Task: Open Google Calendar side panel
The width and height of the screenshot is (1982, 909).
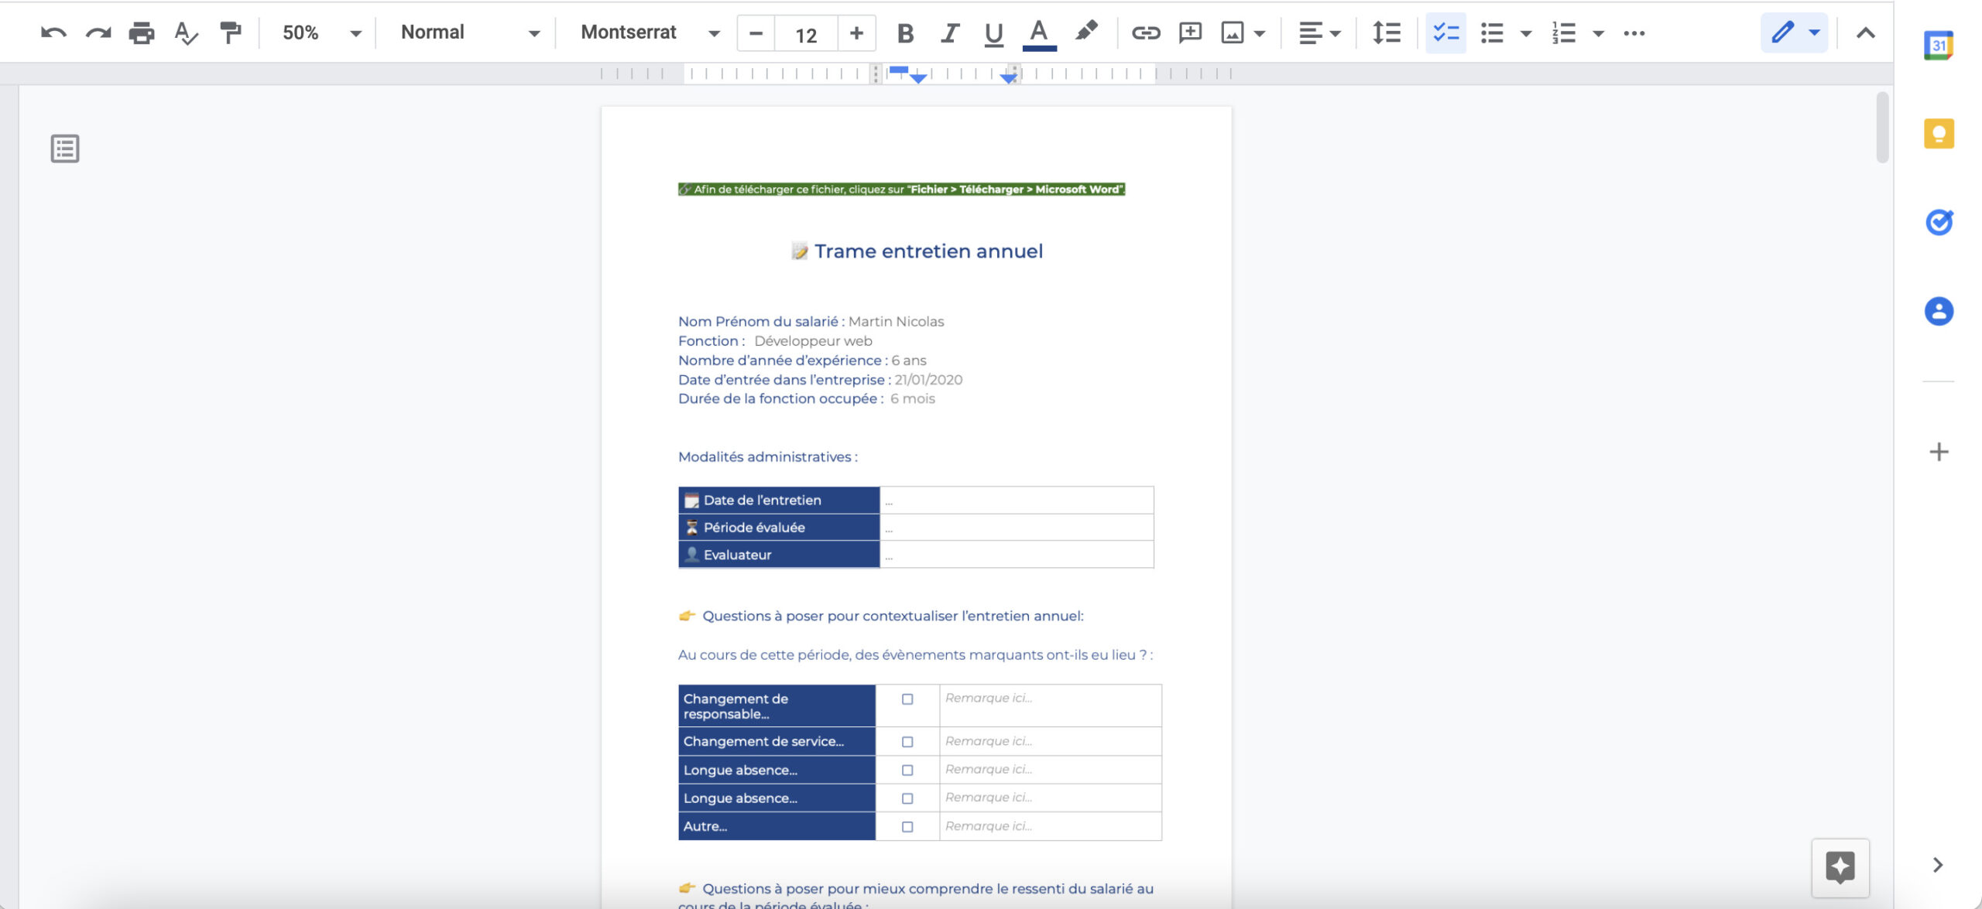Action: click(x=1939, y=46)
